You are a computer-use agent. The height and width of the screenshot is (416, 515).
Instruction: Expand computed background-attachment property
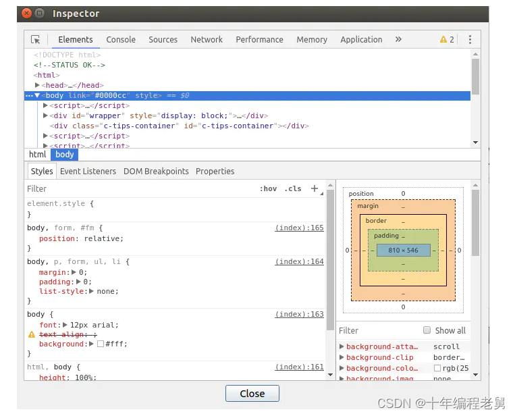(x=342, y=346)
